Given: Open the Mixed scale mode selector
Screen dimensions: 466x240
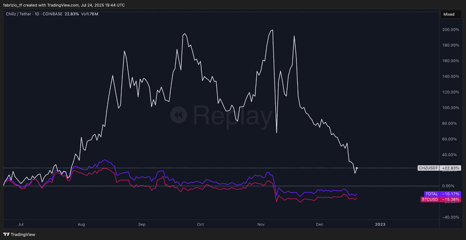Looking at the screenshot, I should tap(451, 14).
